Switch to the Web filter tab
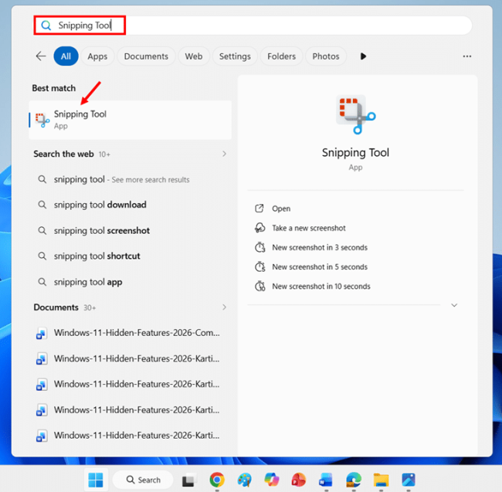The image size is (502, 492). tap(194, 56)
